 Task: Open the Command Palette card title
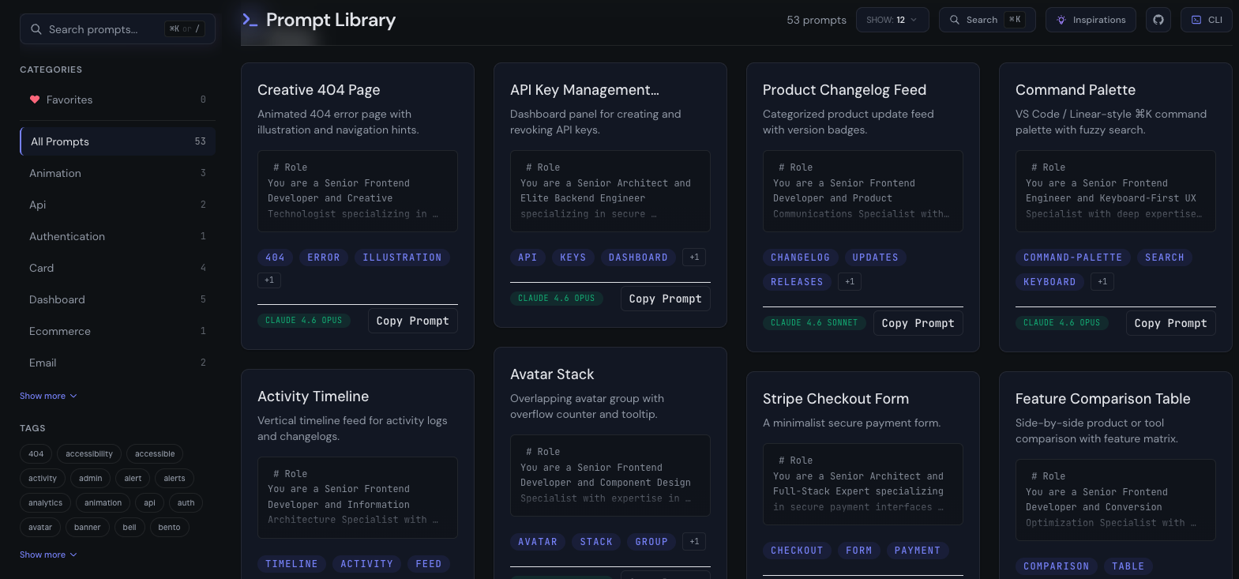point(1076,90)
